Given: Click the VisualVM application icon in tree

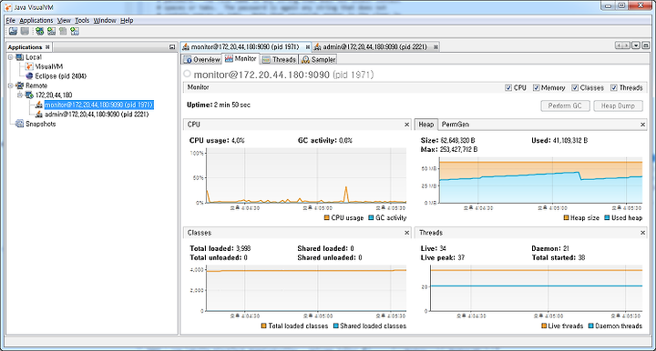Looking at the screenshot, I should tap(29, 66).
